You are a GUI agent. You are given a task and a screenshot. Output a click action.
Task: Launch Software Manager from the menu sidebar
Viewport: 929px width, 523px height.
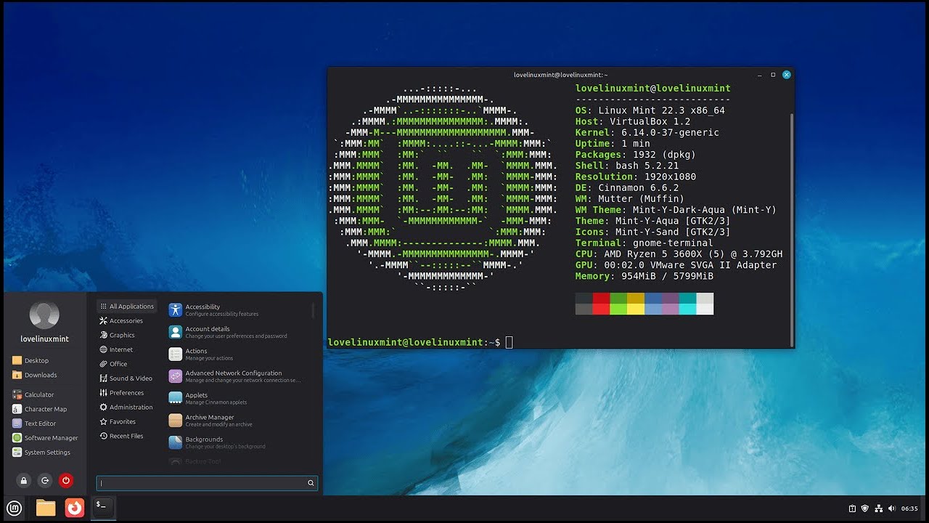click(45, 438)
